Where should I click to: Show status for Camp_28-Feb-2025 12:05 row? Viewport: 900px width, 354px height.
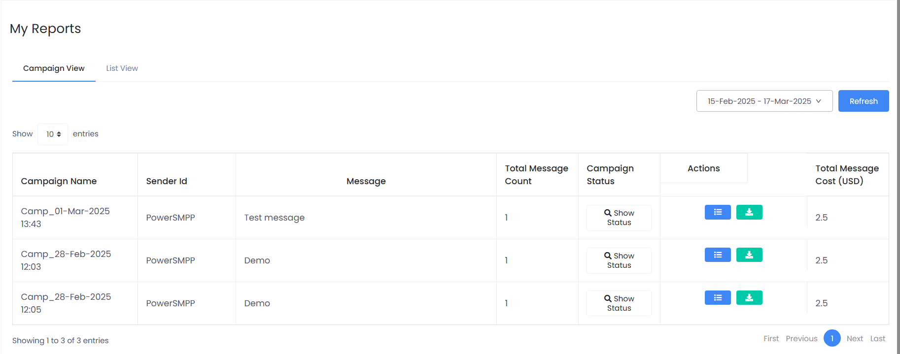point(619,303)
